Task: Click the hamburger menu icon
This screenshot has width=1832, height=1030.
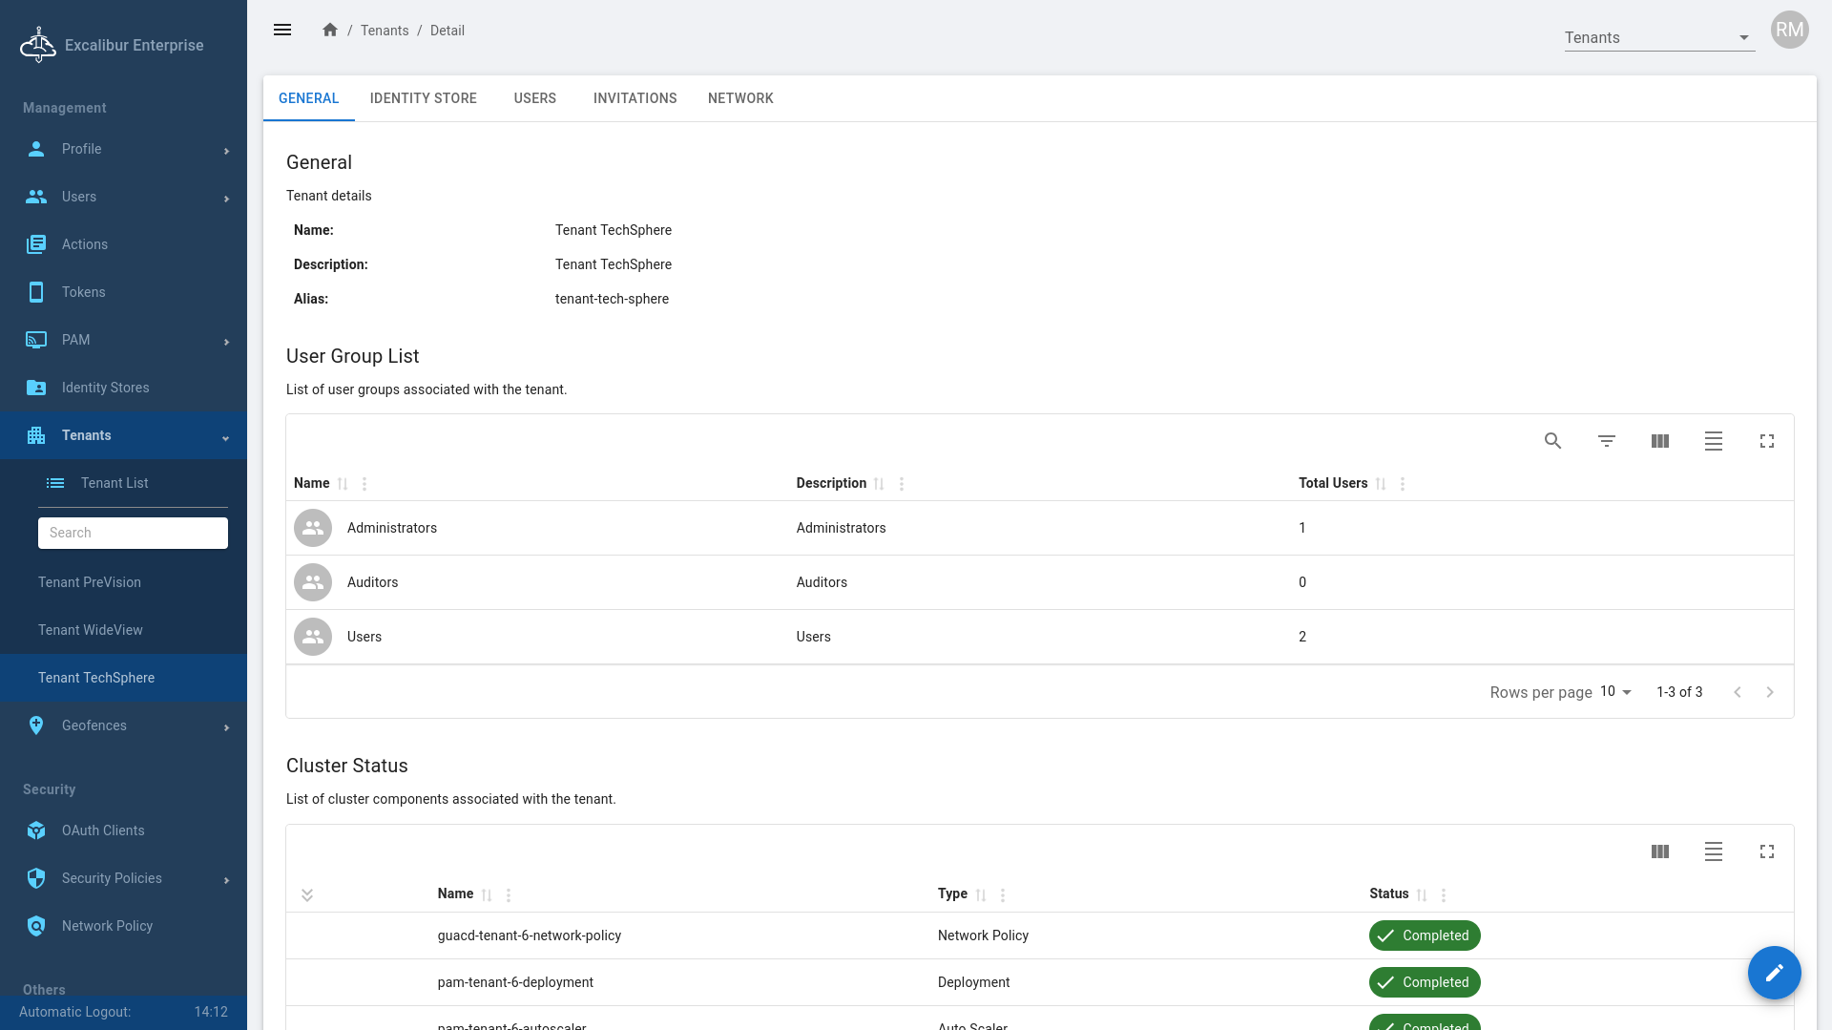Action: pos(282,30)
